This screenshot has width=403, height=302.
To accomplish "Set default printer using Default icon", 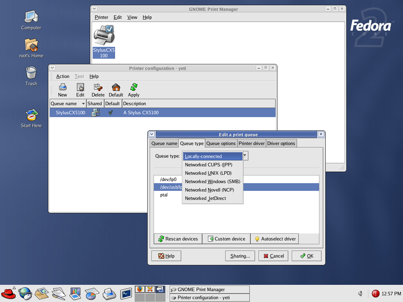I will click(116, 90).
